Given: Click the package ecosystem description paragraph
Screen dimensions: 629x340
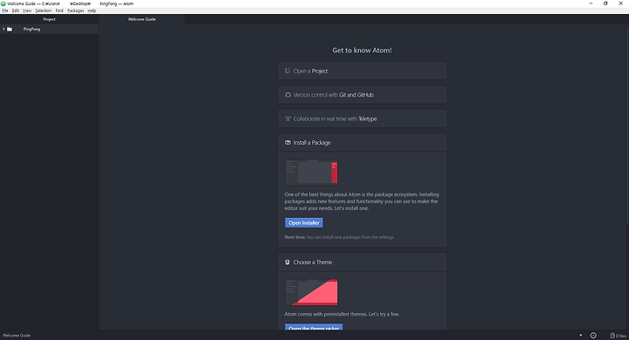Looking at the screenshot, I should point(362,201).
